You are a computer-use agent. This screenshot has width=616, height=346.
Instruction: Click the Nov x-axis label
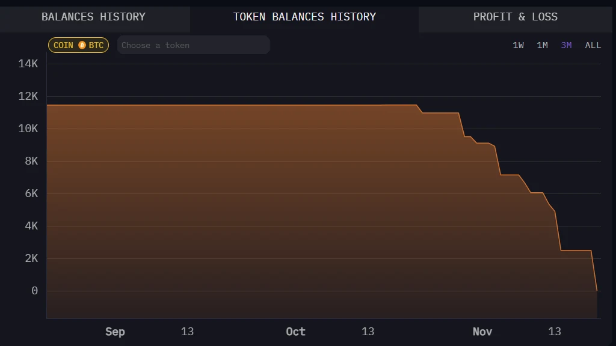tap(482, 332)
